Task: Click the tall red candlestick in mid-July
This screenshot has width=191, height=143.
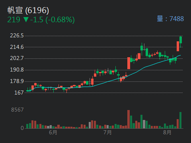Action: 129,63
